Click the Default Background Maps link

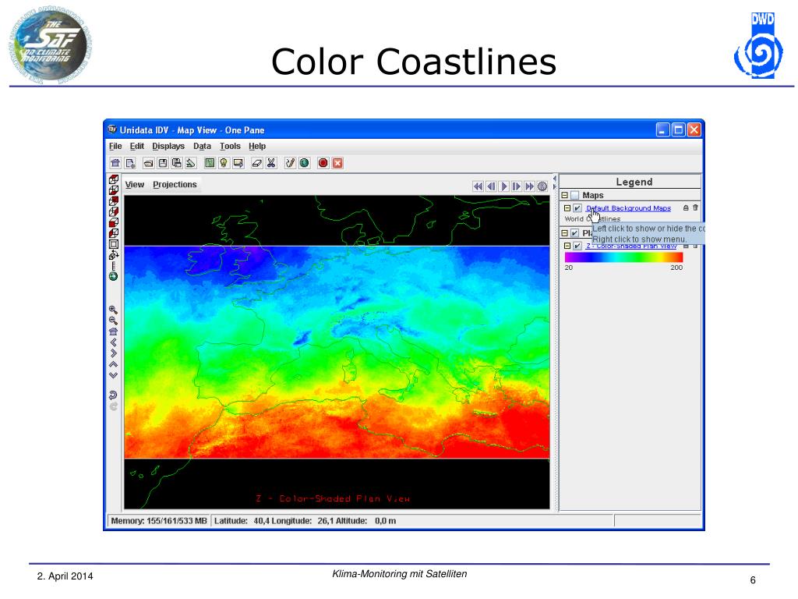pyautogui.click(x=629, y=207)
